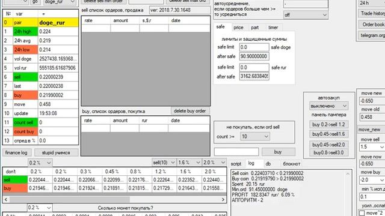Viewport: 385px width, 216px height.
Task: Select the спред в % row label
Action: click(x=25, y=140)
